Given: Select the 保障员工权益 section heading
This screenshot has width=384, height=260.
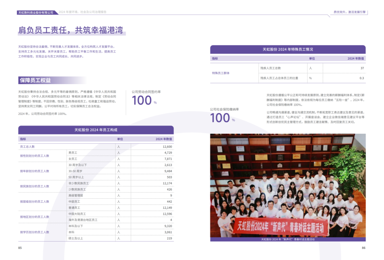Looking at the screenshot, I should [x=36, y=80].
